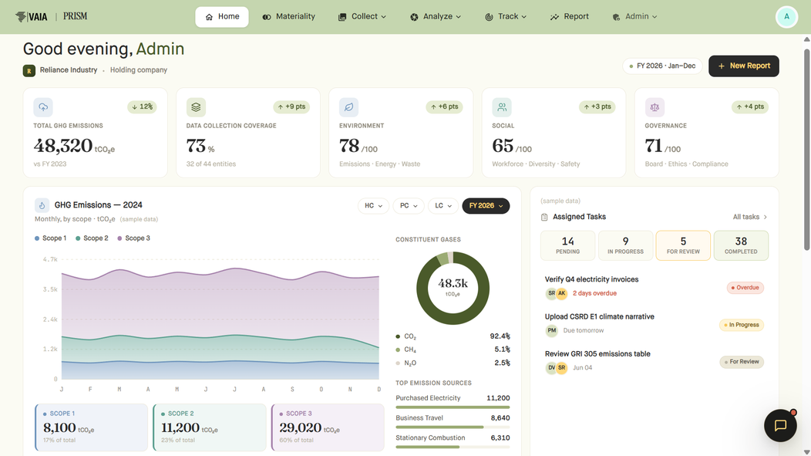This screenshot has width=811, height=456.
Task: Toggle Scope 1 legend series
Action: click(50, 238)
